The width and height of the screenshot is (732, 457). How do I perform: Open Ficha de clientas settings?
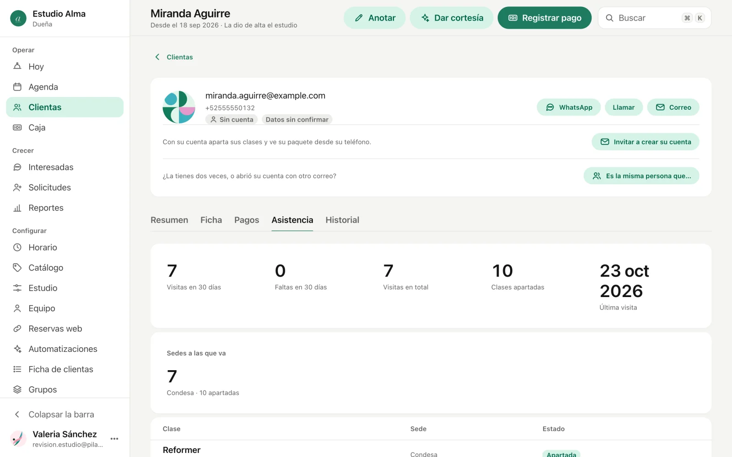click(65, 369)
